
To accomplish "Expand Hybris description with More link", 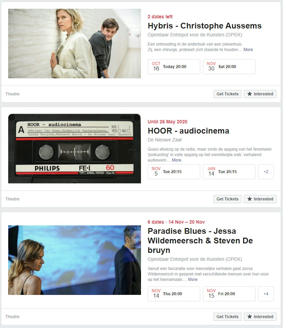I will tap(248, 50).
